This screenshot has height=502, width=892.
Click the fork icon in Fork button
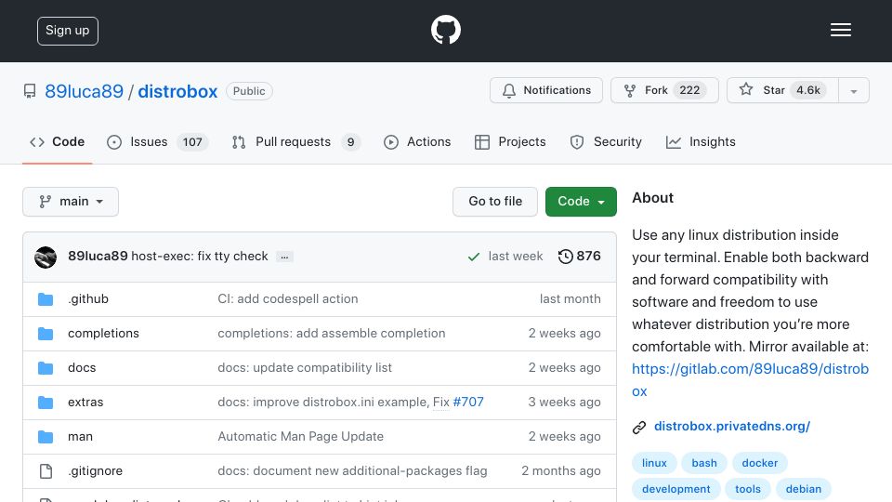[630, 90]
